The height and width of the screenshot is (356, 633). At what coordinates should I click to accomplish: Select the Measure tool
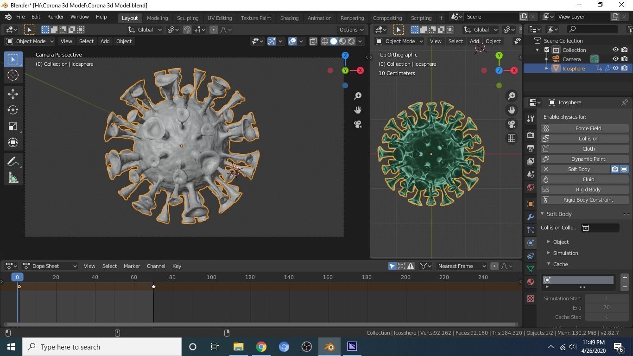tap(13, 178)
